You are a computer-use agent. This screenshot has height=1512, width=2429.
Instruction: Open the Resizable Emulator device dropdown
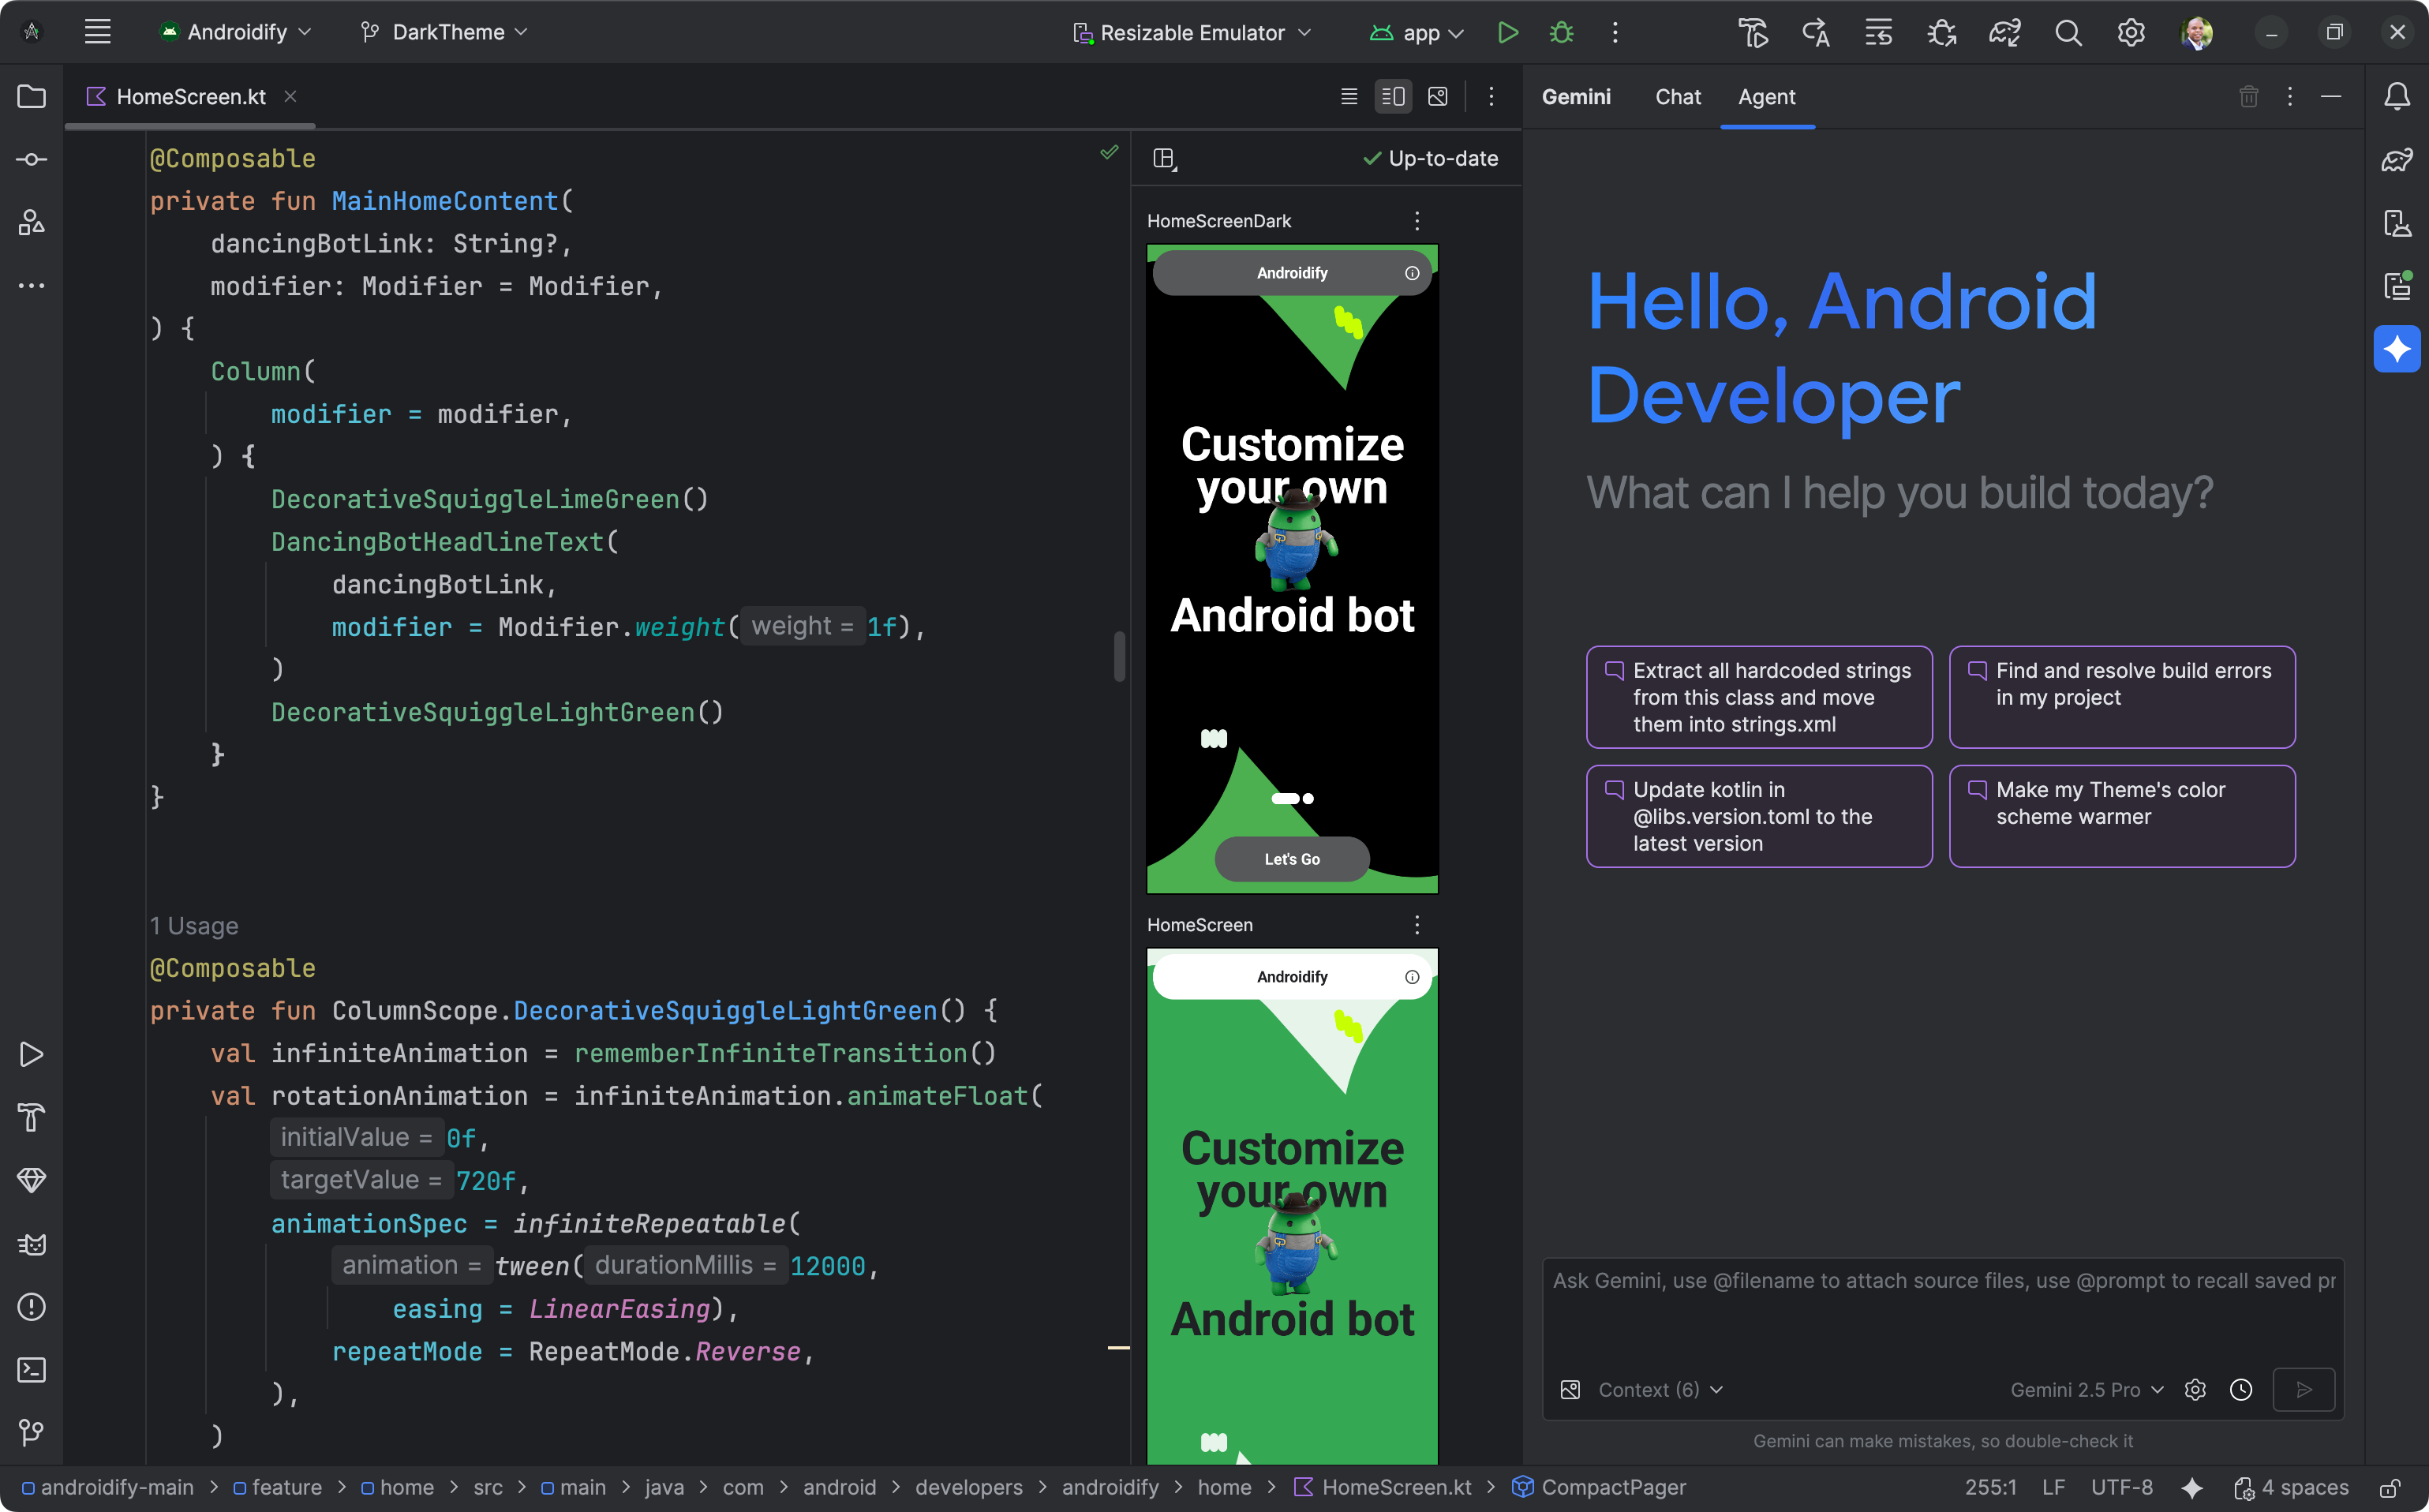click(1192, 32)
